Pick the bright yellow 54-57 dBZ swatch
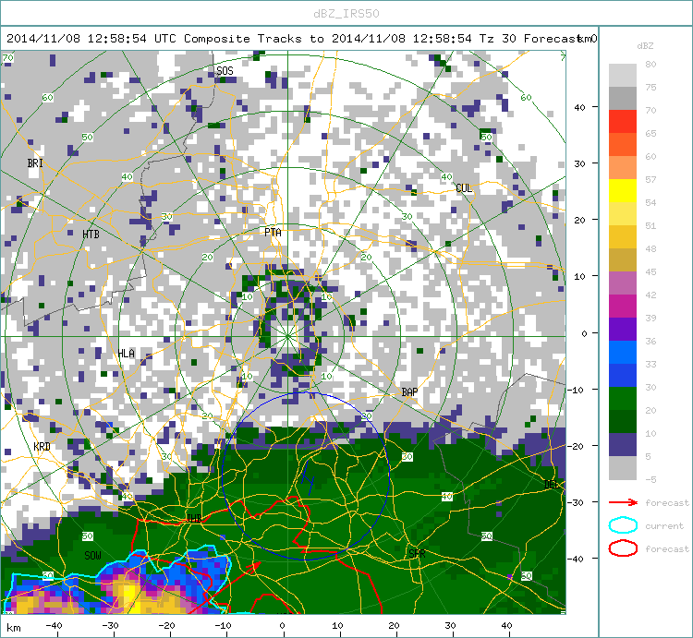 [622, 191]
